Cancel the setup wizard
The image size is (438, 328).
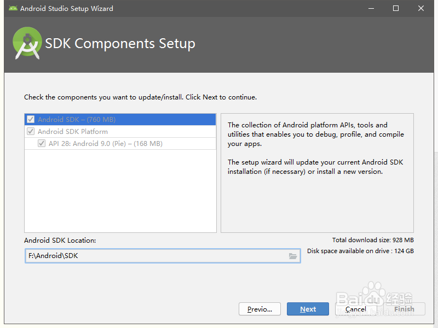tap(356, 309)
